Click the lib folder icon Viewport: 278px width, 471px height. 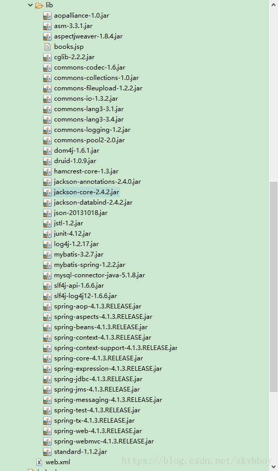[39, 5]
